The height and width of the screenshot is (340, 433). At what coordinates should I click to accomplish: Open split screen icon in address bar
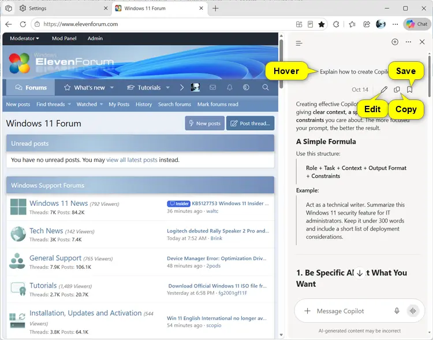299,24
